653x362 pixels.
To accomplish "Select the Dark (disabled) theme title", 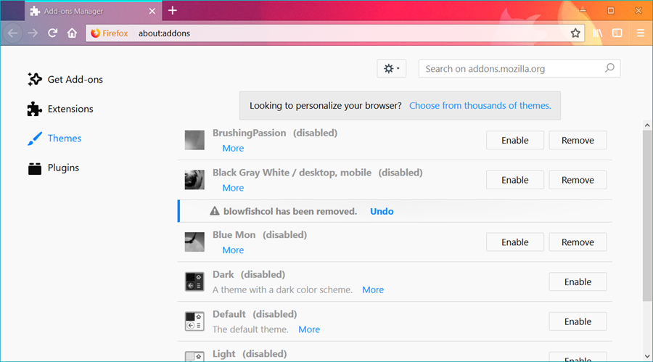I will [249, 274].
